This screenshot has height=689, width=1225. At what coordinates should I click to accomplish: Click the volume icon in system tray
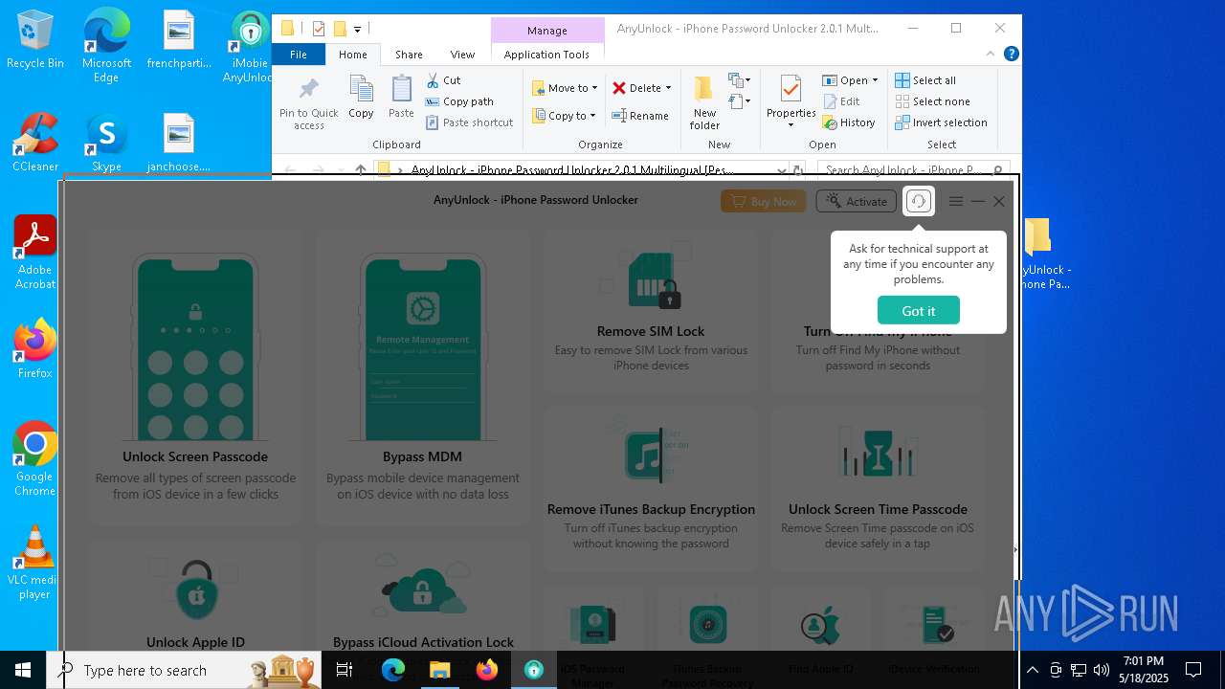tap(1102, 670)
